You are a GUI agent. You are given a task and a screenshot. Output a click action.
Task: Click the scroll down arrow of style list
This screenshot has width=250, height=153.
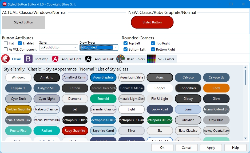tap(245, 138)
